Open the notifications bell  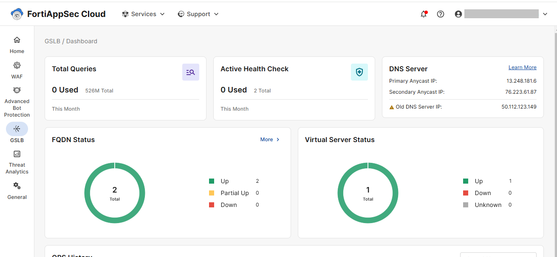pyautogui.click(x=424, y=14)
